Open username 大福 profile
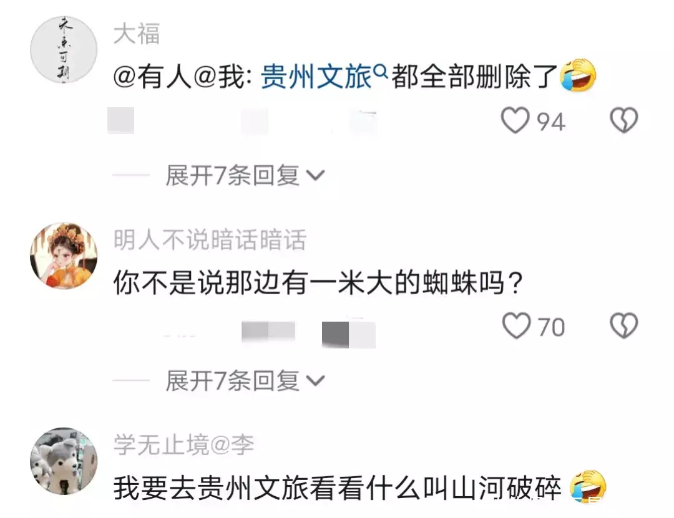The image size is (674, 518). click(137, 34)
